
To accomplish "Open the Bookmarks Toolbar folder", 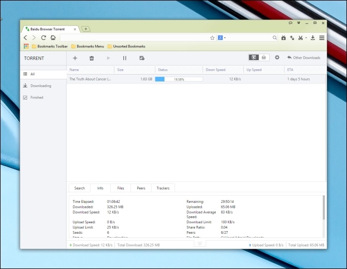I will pos(50,46).
